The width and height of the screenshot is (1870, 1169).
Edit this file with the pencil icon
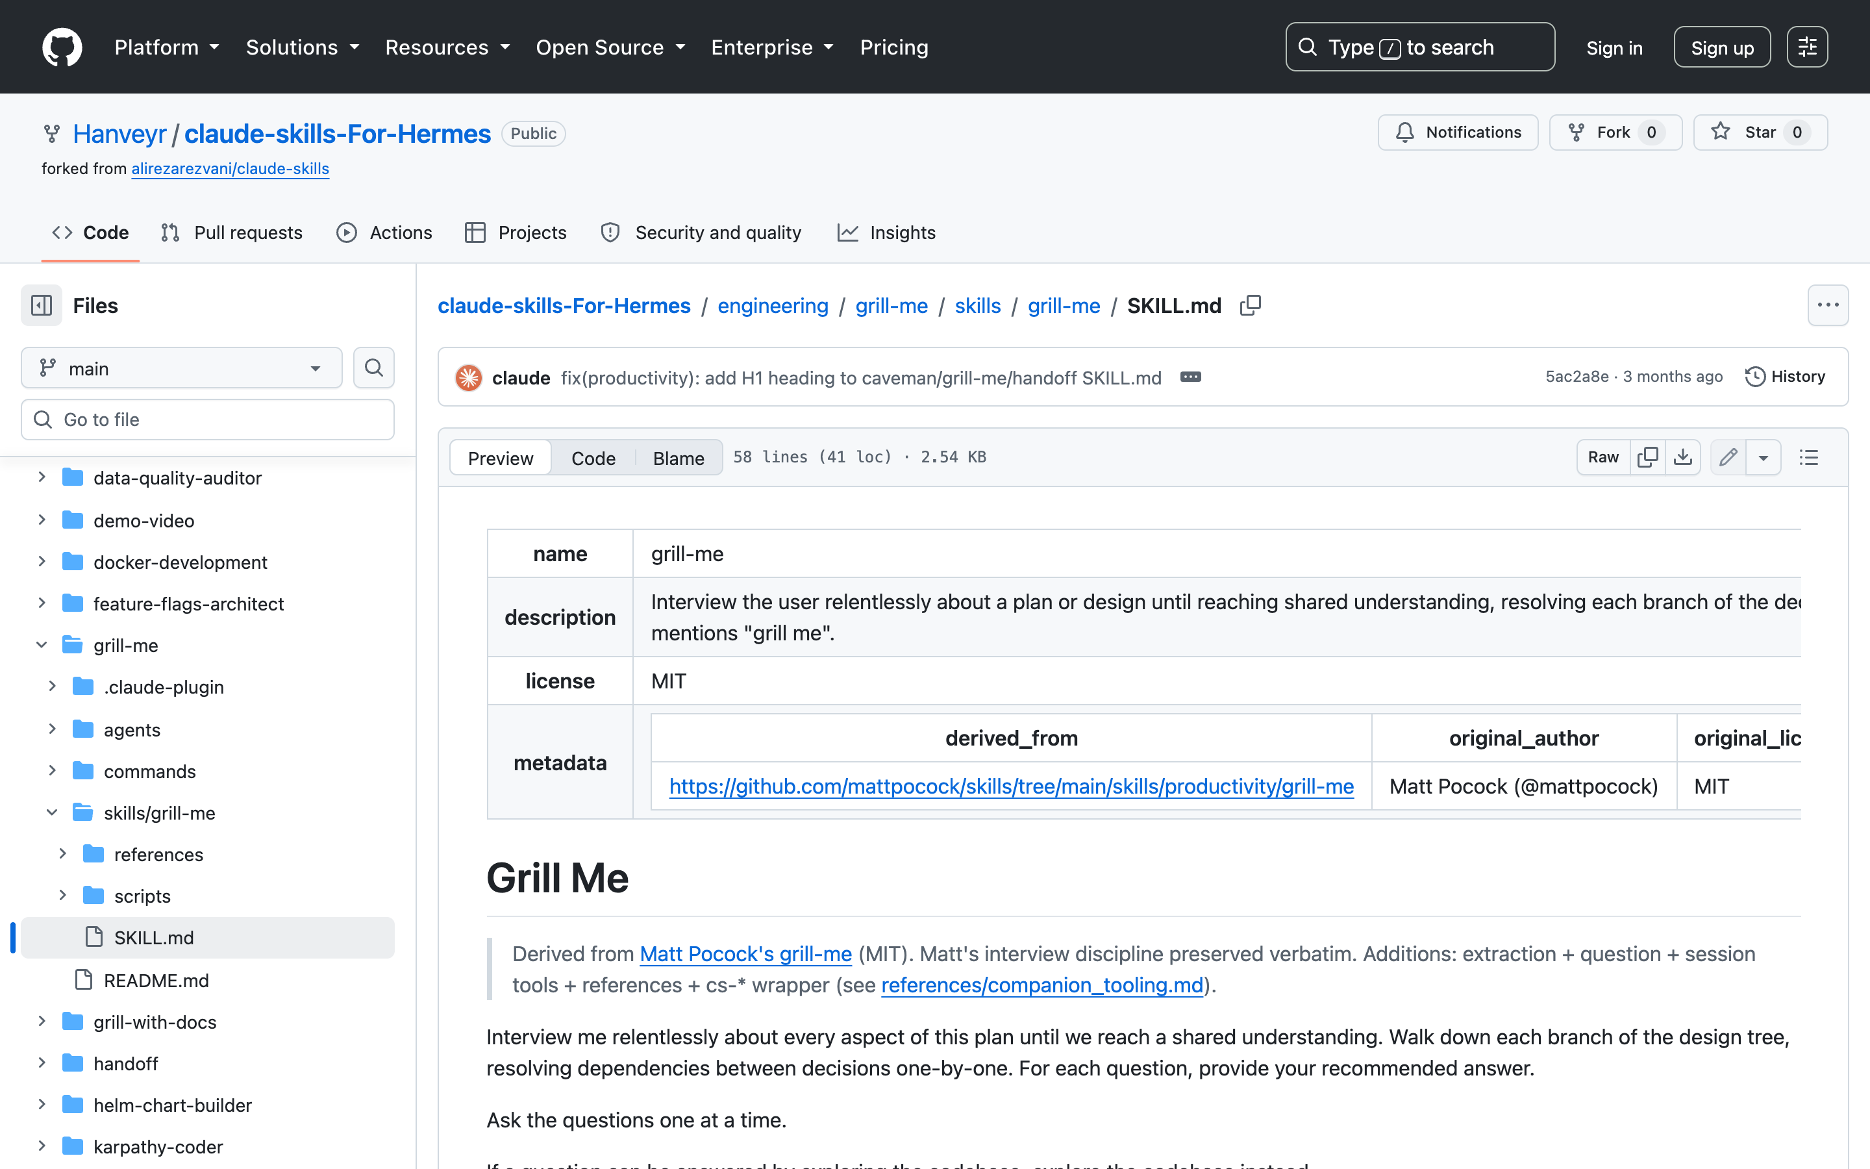1728,457
